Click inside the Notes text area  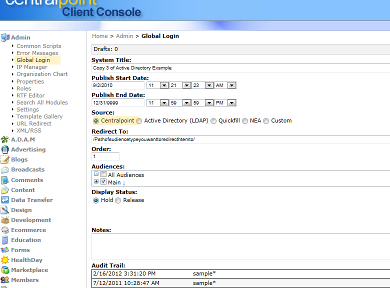(240, 246)
